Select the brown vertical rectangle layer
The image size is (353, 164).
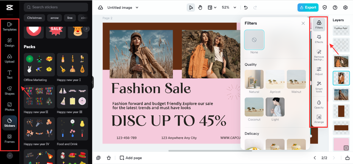(341, 111)
